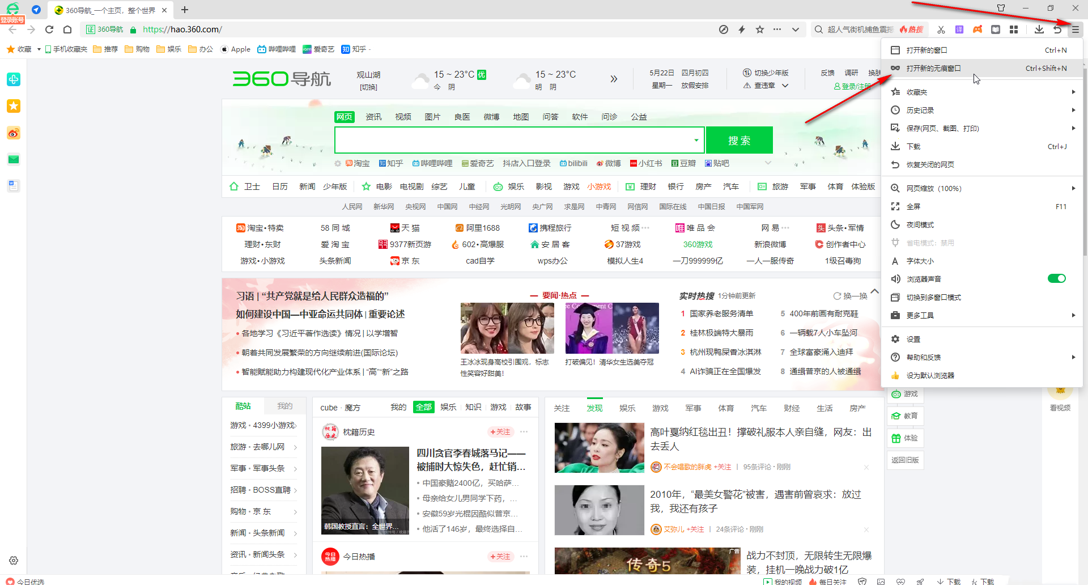Toggle the browser sound switch
The image size is (1088, 585).
tap(1057, 278)
